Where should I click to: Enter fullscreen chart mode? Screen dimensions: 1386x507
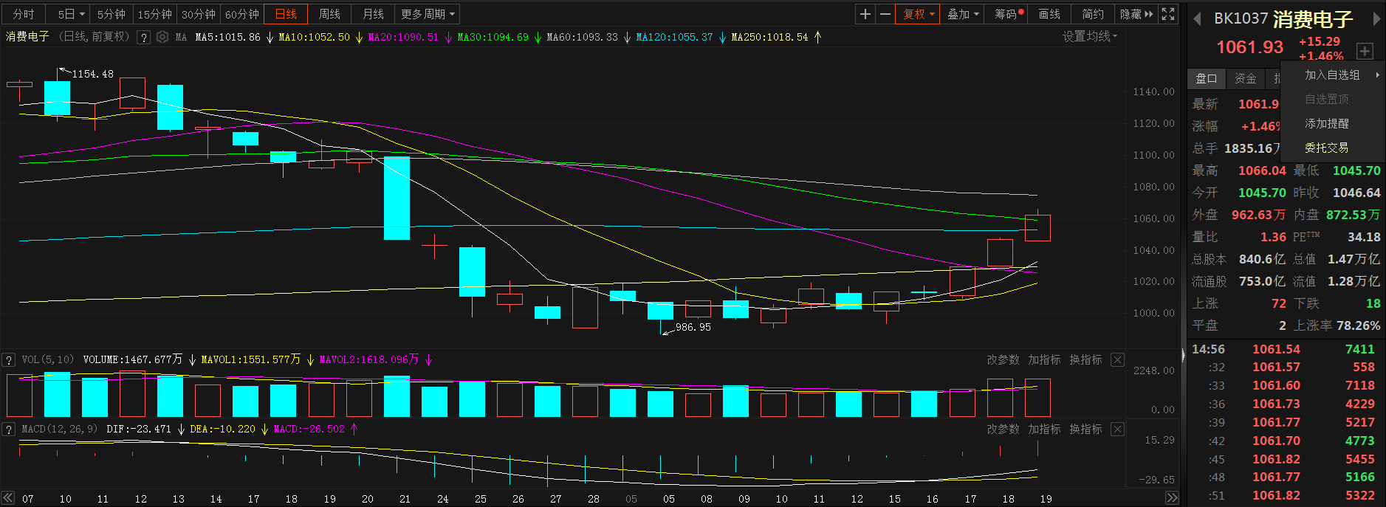tap(1168, 14)
